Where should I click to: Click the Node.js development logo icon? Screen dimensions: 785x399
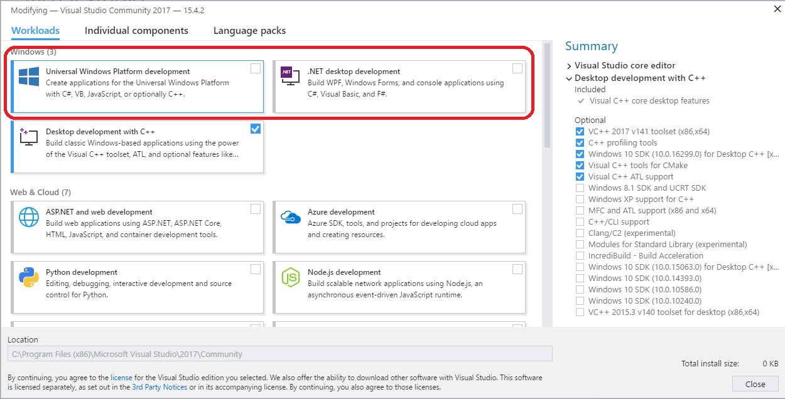[290, 277]
